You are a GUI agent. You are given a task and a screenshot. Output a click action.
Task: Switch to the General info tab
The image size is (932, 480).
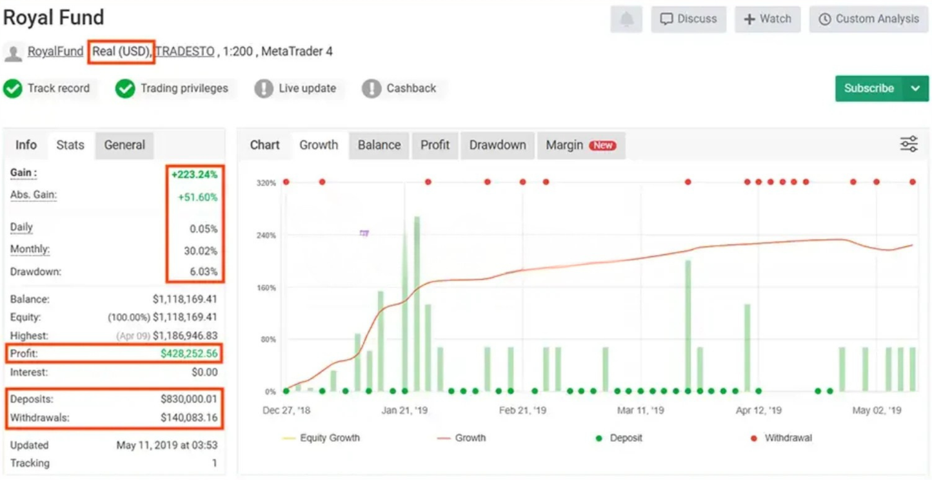click(124, 145)
